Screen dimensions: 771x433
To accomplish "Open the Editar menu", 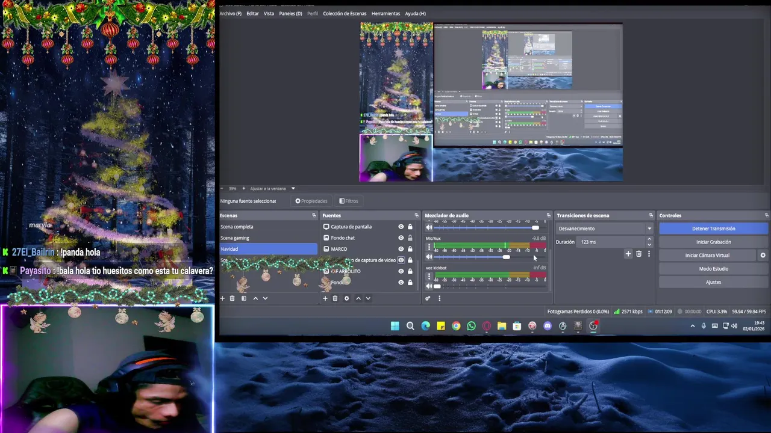I will click(252, 13).
